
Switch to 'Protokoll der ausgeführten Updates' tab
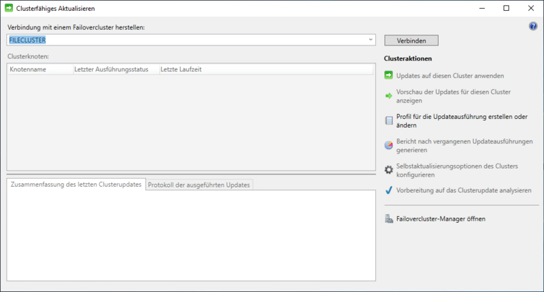click(199, 185)
